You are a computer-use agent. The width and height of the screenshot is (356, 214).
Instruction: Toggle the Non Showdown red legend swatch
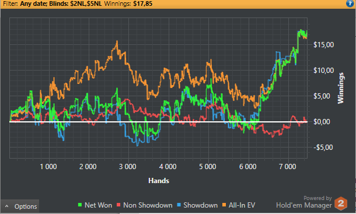118,205
